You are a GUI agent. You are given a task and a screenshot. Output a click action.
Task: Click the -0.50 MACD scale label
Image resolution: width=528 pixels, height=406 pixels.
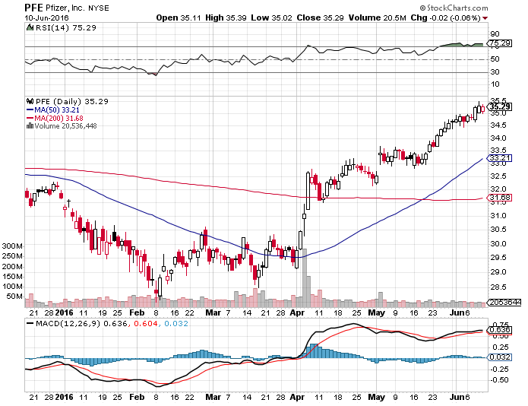[x=500, y=380]
